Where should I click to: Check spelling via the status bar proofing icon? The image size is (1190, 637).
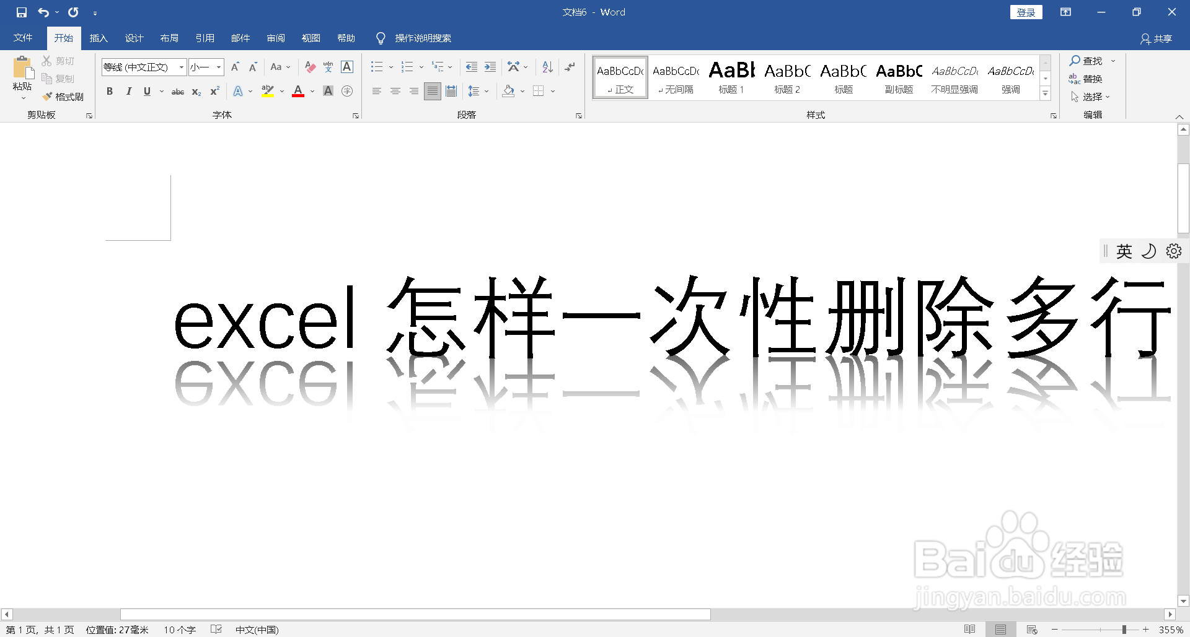point(216,629)
